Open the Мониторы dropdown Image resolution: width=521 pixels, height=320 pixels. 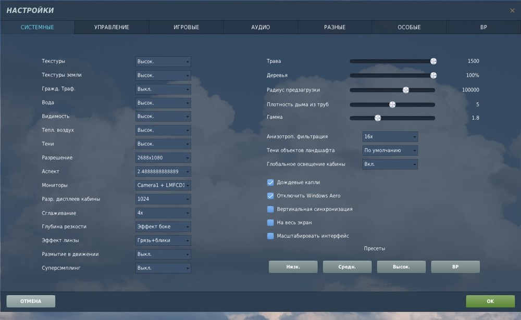click(163, 185)
